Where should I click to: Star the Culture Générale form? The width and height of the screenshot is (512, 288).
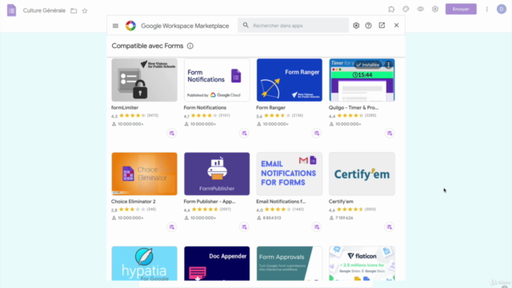click(85, 10)
